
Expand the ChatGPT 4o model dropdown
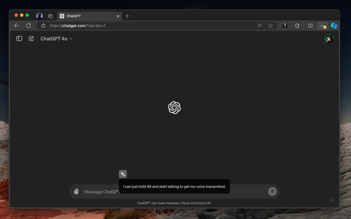57,39
